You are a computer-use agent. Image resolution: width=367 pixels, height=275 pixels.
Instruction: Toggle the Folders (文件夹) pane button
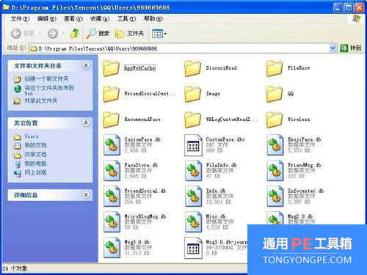(129, 34)
